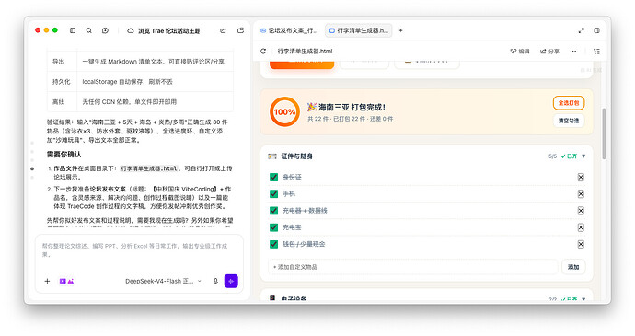Click the 分享 share button
Viewport: 635px width, 336px height.
tap(549, 51)
